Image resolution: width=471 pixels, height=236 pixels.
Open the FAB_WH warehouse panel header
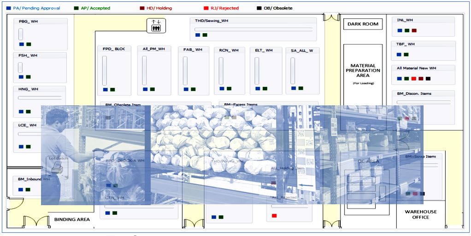pos(192,50)
